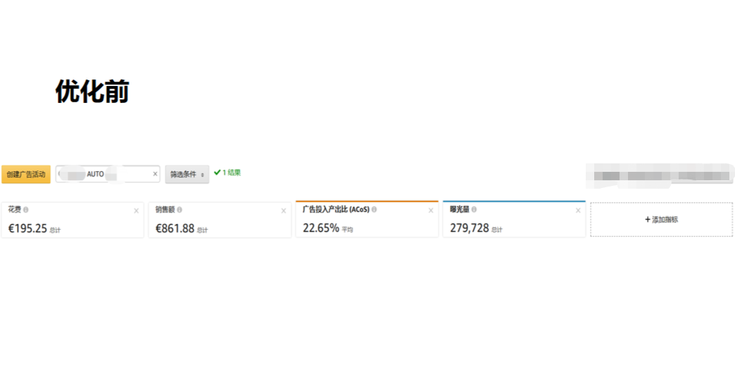Click the info icon beside 曝光量

(474, 210)
